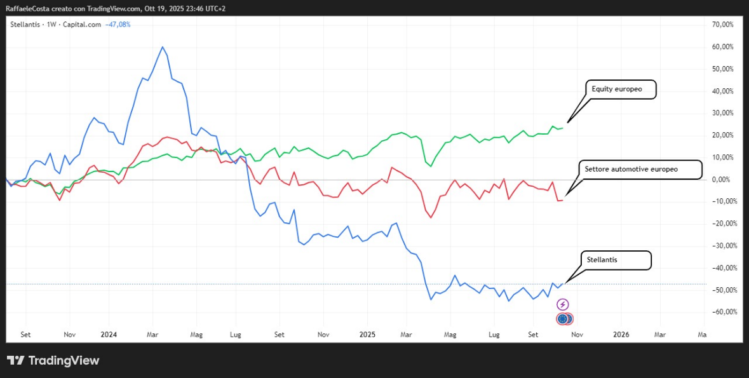Screen dimensions: 749x378
Task: Click the blue line's highest peak
Action: point(163,47)
